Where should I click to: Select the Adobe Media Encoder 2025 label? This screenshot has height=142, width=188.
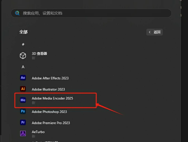coord(52,98)
